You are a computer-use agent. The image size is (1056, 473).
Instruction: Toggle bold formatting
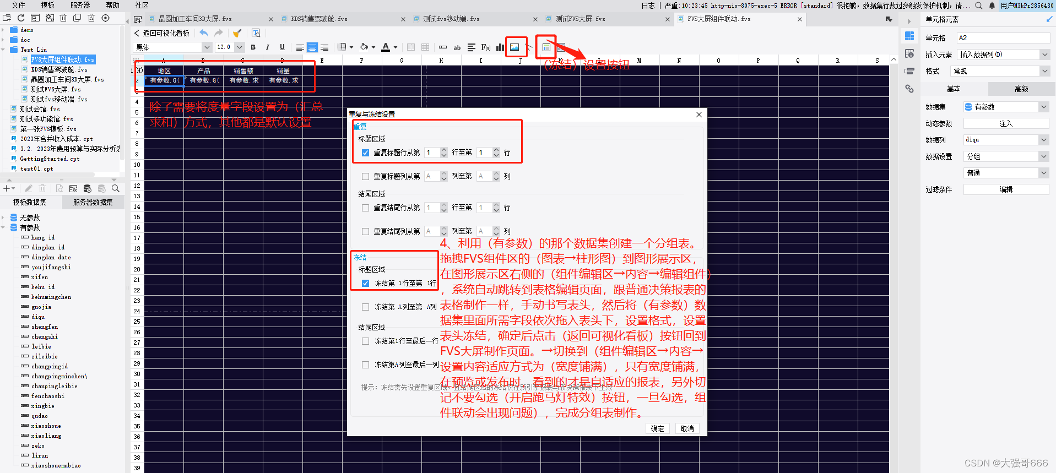[x=253, y=47]
